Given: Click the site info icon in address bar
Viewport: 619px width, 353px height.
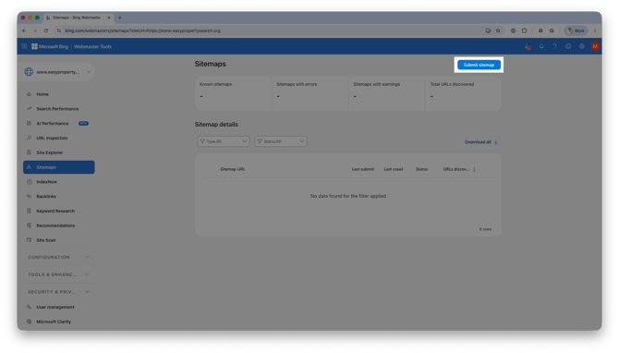Looking at the screenshot, I should coord(59,30).
